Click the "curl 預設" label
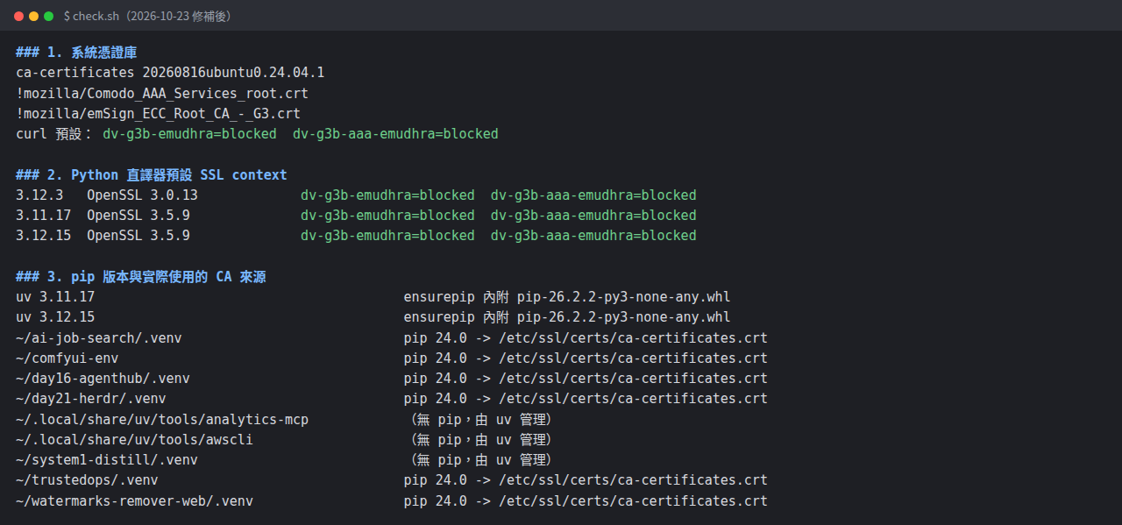 click(53, 134)
